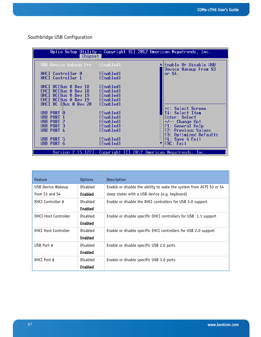Select OHCI HC (Bus 0 Dev 20 row

point(81,104)
